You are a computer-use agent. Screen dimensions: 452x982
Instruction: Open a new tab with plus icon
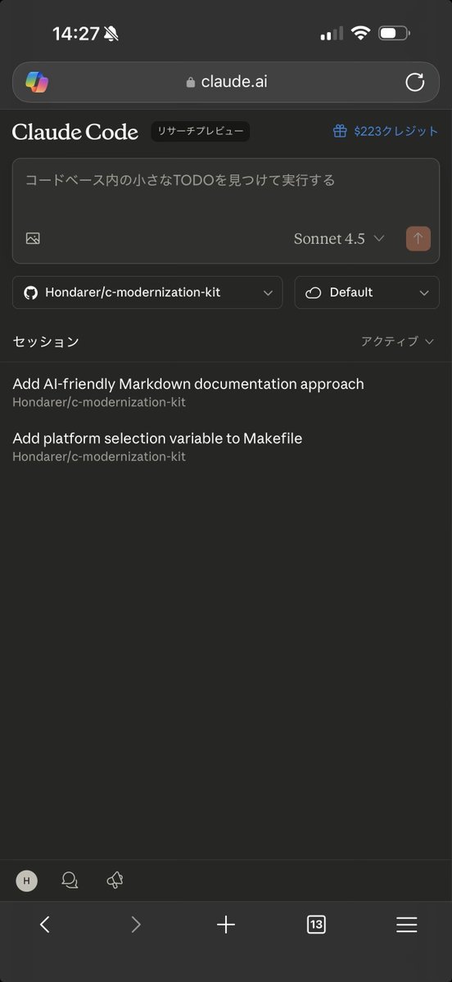(226, 925)
